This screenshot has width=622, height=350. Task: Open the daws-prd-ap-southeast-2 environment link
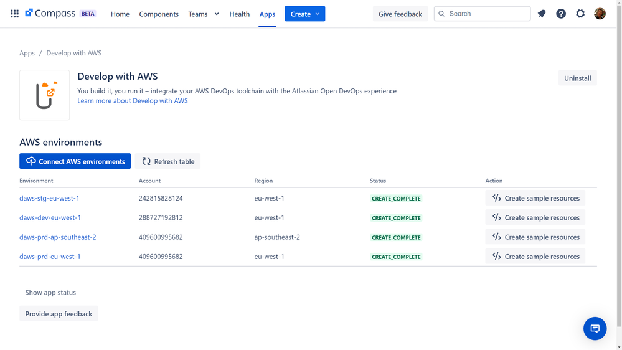pos(57,237)
